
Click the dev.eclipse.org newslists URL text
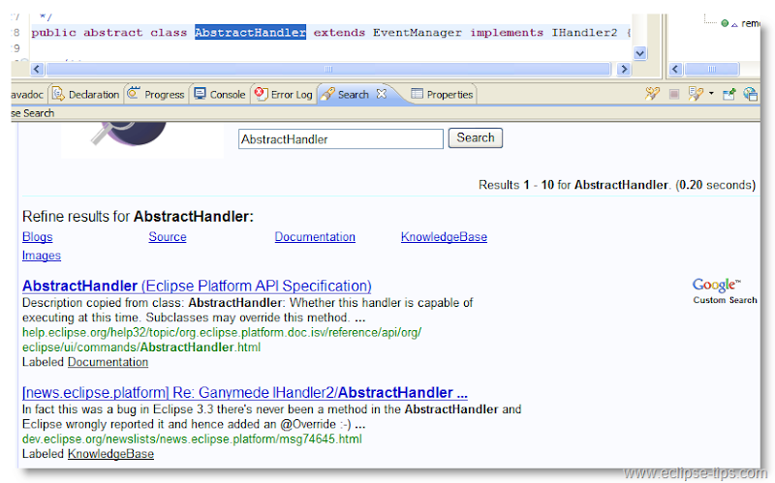pyautogui.click(x=192, y=439)
